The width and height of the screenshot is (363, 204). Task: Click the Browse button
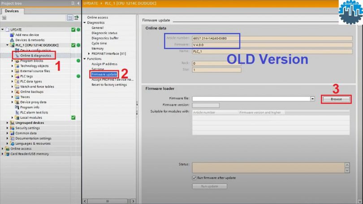pos(336,99)
